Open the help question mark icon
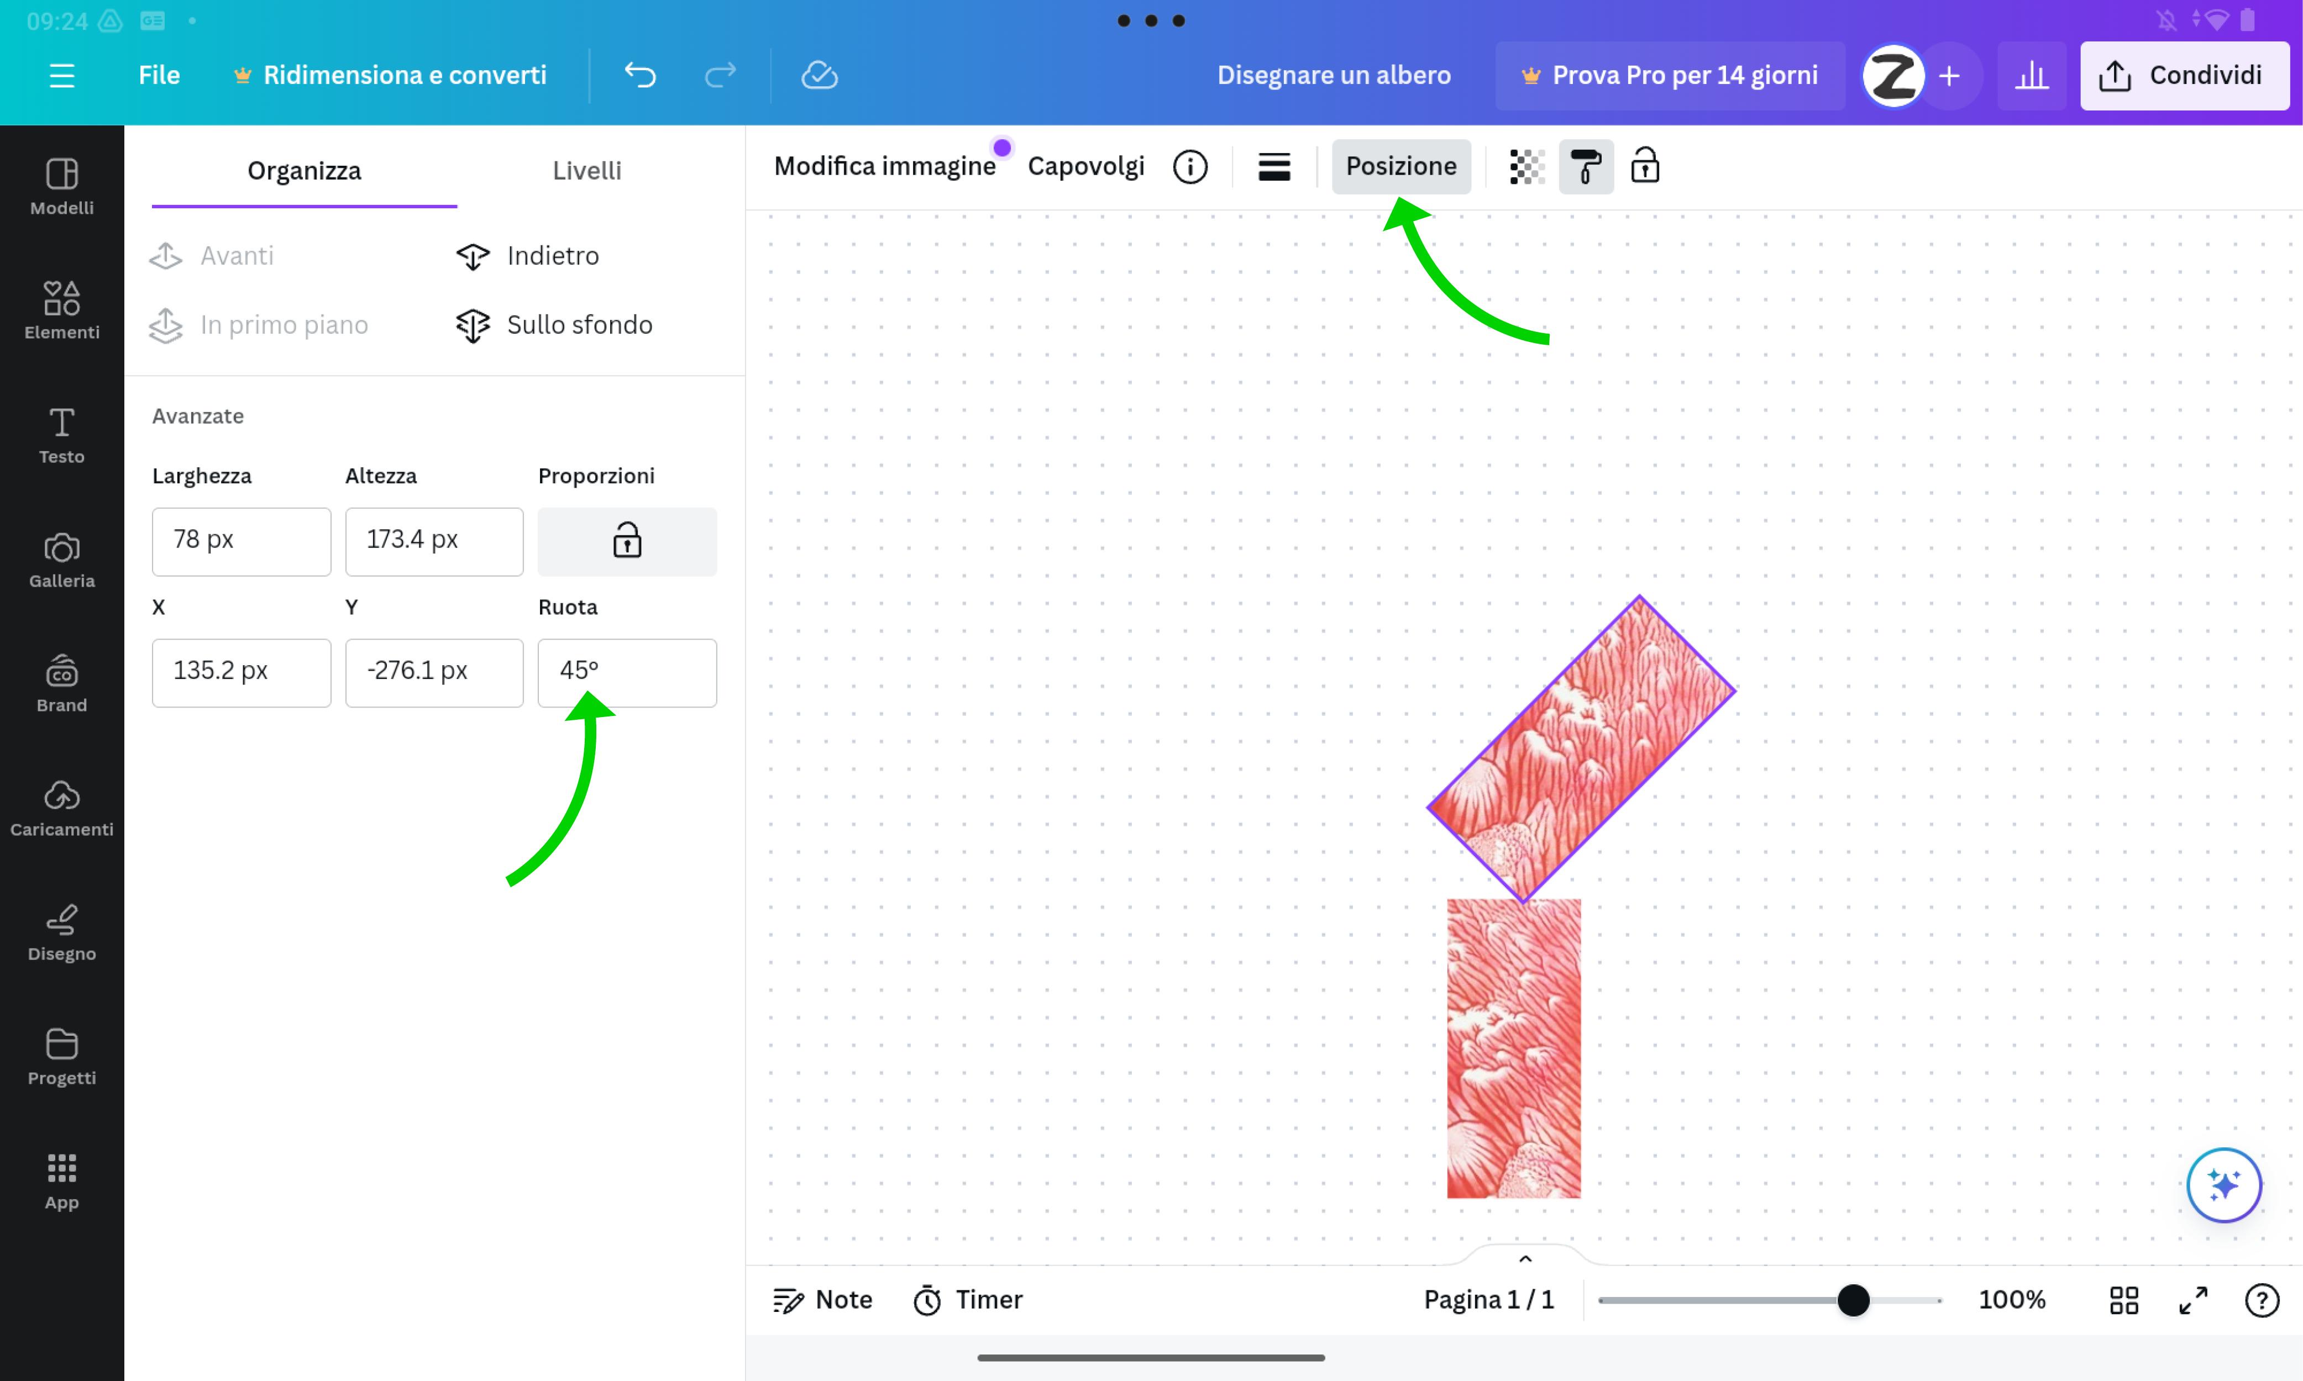2303x1381 pixels. coord(2262,1300)
